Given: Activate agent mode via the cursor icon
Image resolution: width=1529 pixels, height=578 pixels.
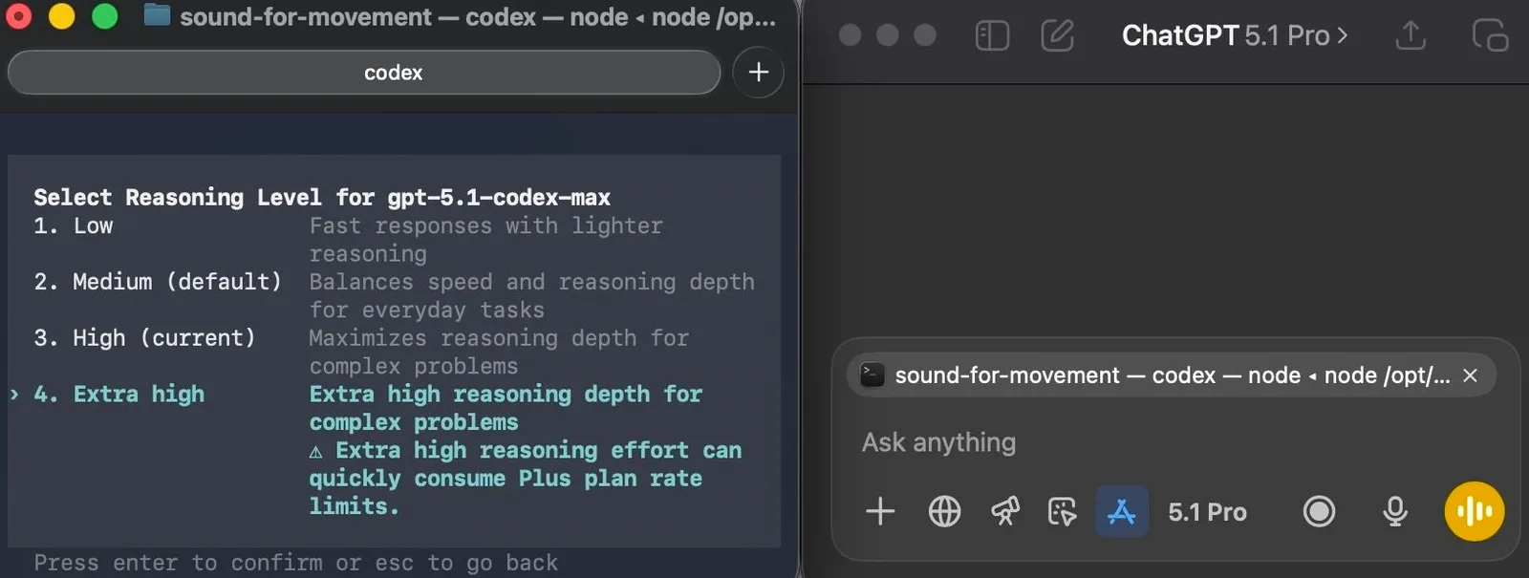Looking at the screenshot, I should [x=1063, y=511].
